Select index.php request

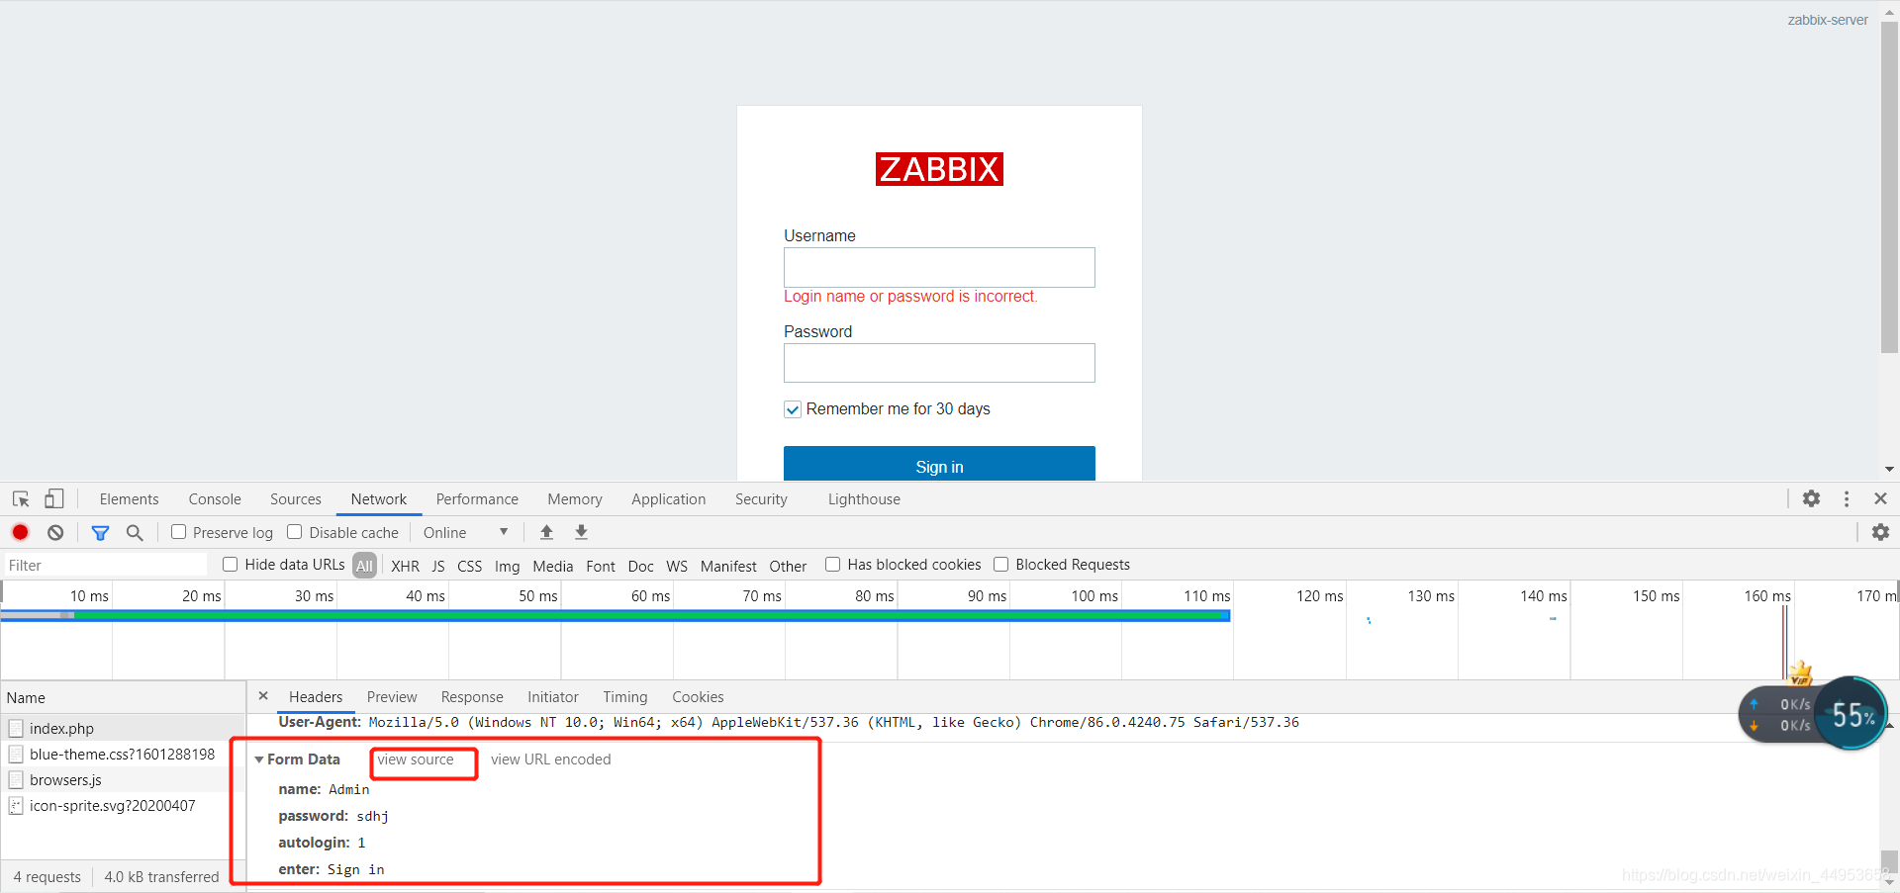tap(123, 728)
